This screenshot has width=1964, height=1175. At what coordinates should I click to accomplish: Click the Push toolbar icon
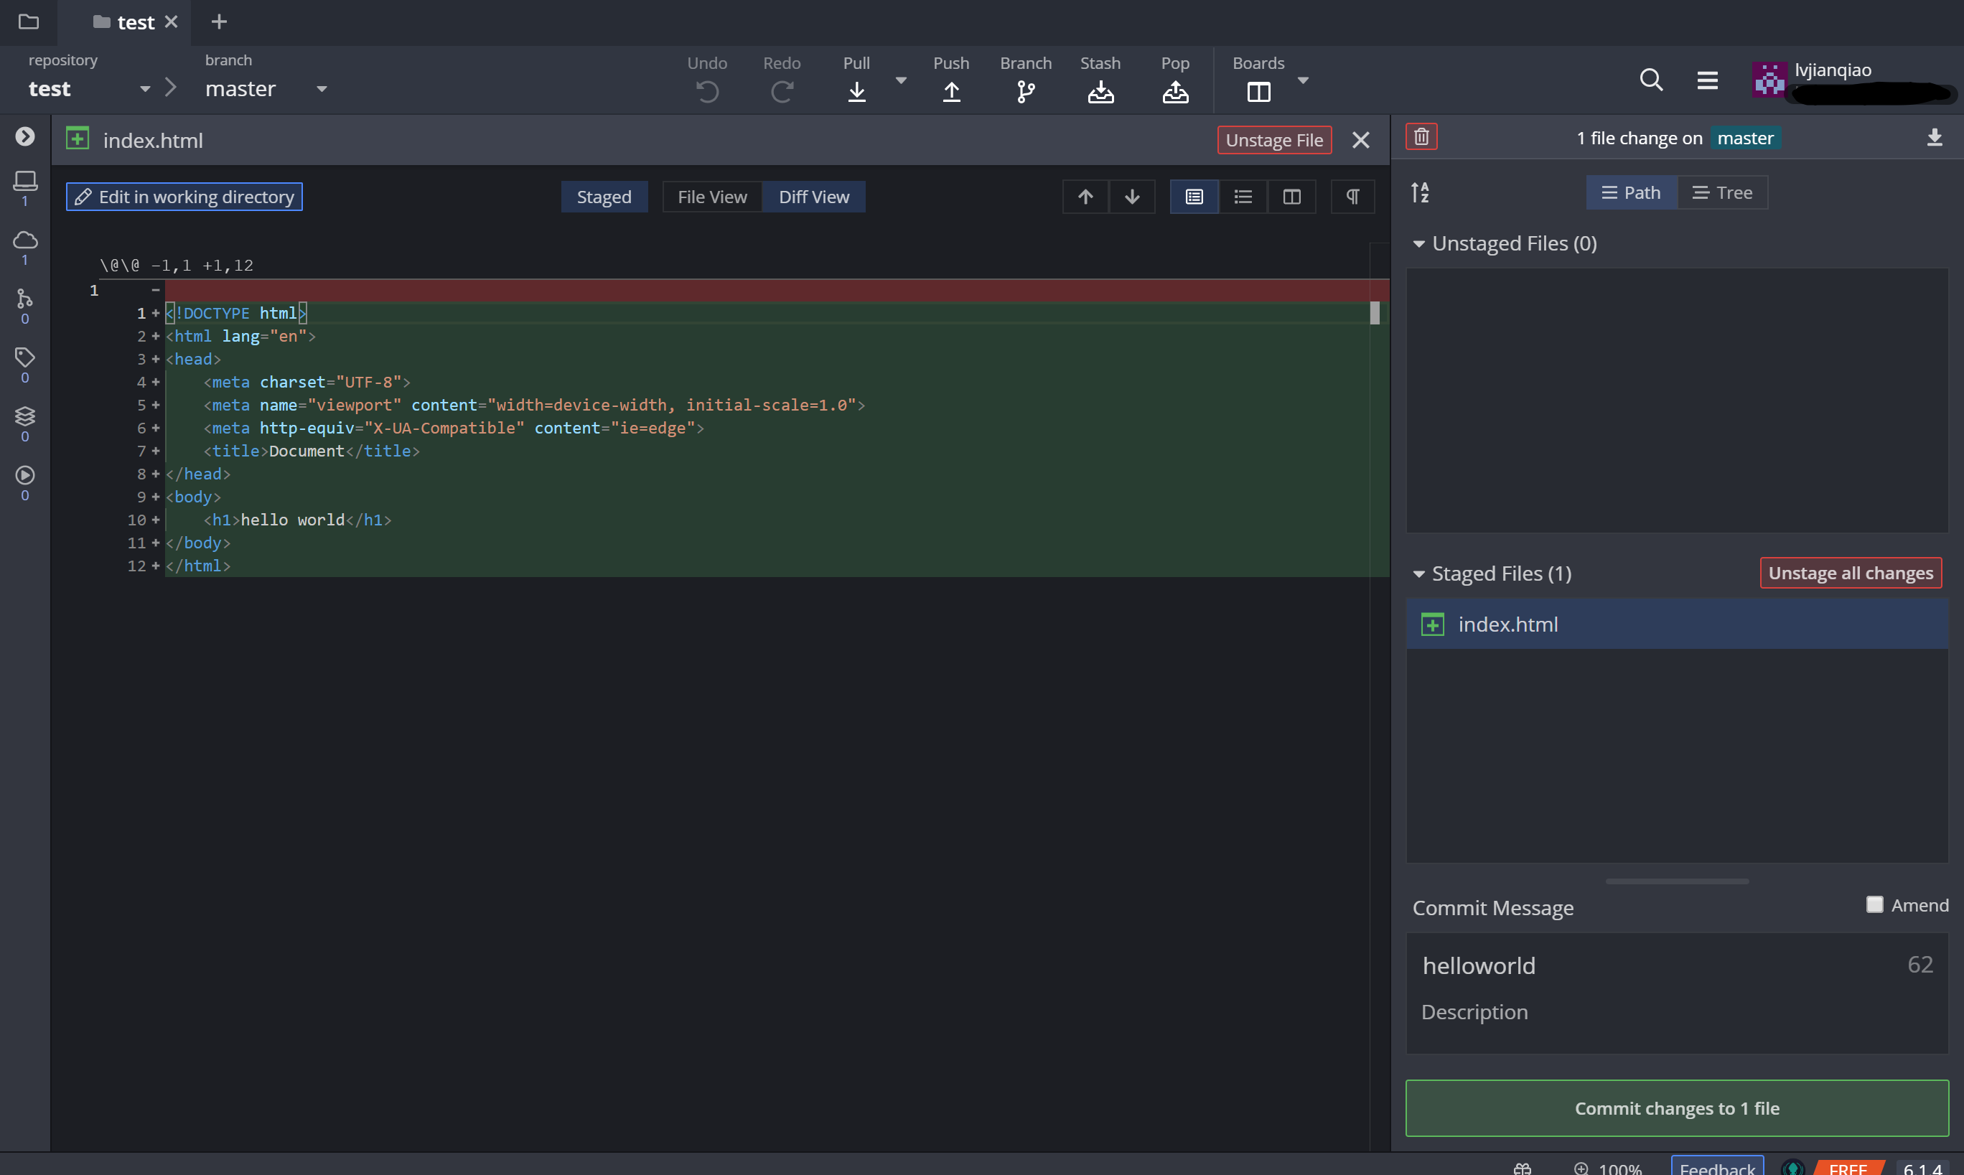(x=952, y=92)
